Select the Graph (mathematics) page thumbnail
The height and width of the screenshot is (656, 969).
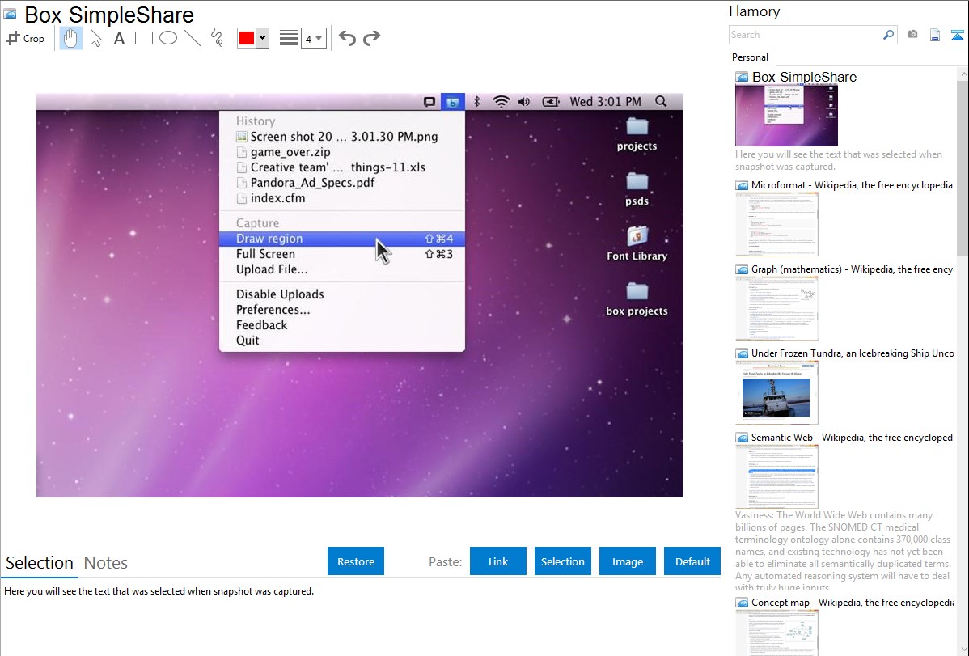776,308
